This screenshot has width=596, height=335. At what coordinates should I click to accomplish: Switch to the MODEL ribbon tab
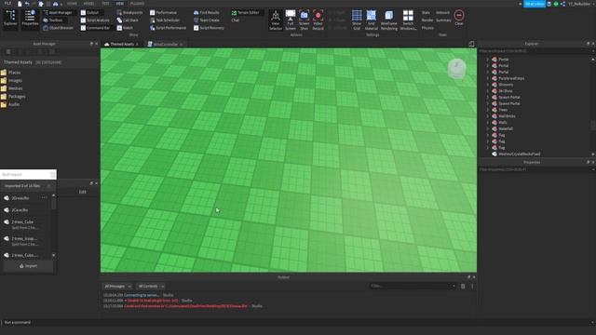(x=89, y=4)
